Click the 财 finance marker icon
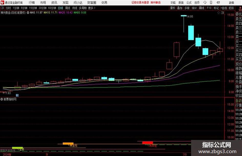This screenshot has width=242, height=156. point(17,96)
